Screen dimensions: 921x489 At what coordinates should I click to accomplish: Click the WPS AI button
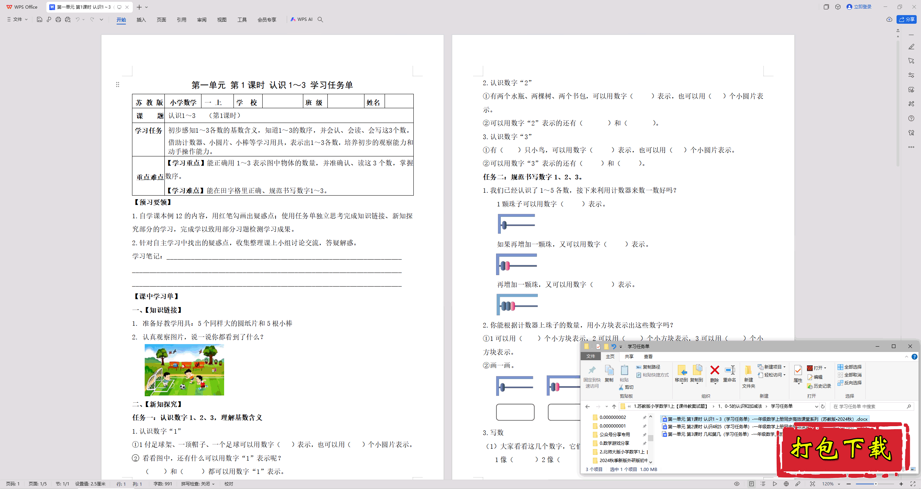pos(301,19)
